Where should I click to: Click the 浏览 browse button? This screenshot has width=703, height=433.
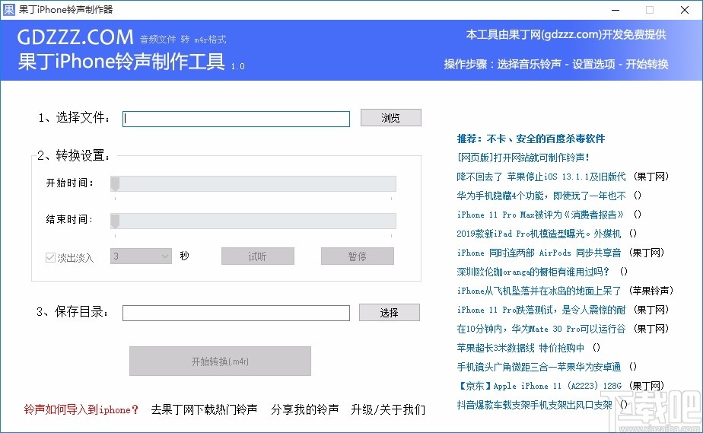tap(390, 118)
